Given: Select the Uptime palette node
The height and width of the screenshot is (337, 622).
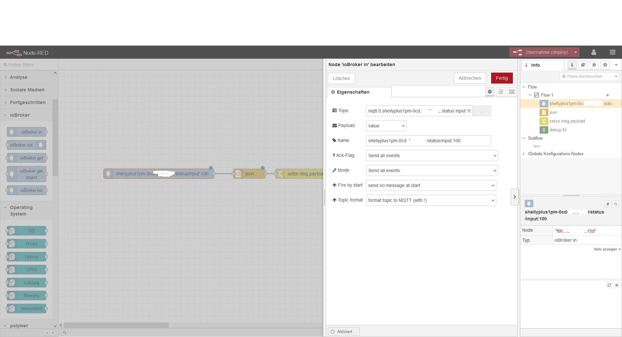Looking at the screenshot, I should click(x=27, y=257).
